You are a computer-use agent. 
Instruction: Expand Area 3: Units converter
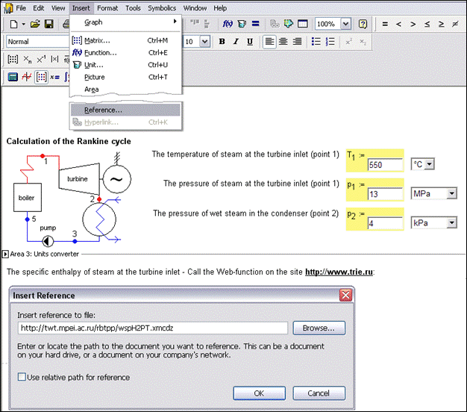5,254
